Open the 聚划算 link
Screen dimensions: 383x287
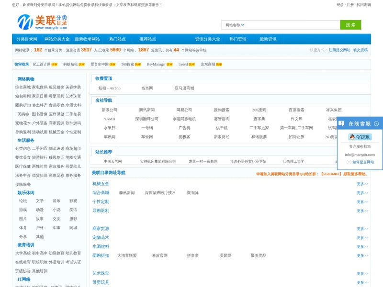click(x=193, y=193)
